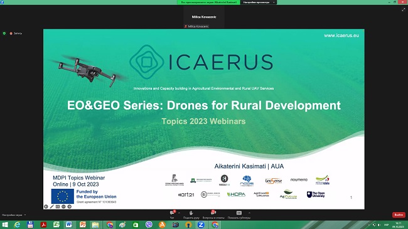Image resolution: width=408 pixels, height=229 pixels.
Task: Select the Milica Kovacevic video thumbnail
Action: (204, 17)
